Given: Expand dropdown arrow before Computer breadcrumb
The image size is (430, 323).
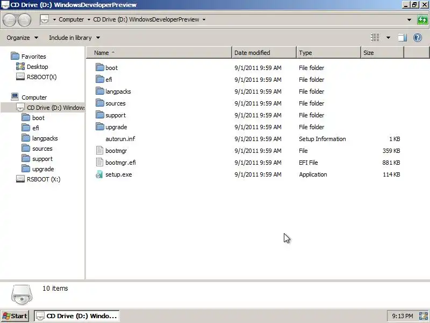Looking at the screenshot, I should pyautogui.click(x=54, y=19).
